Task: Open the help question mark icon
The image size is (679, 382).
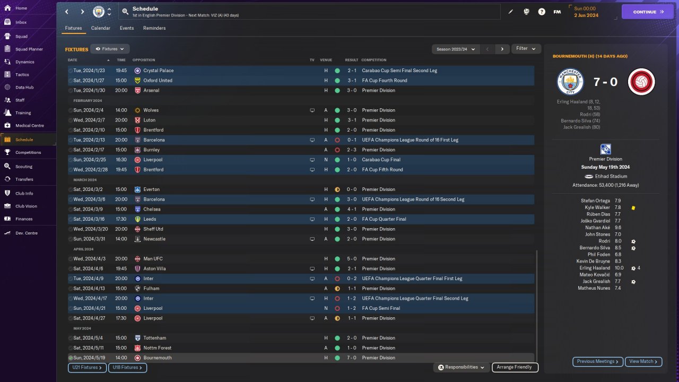Action: pos(542,12)
